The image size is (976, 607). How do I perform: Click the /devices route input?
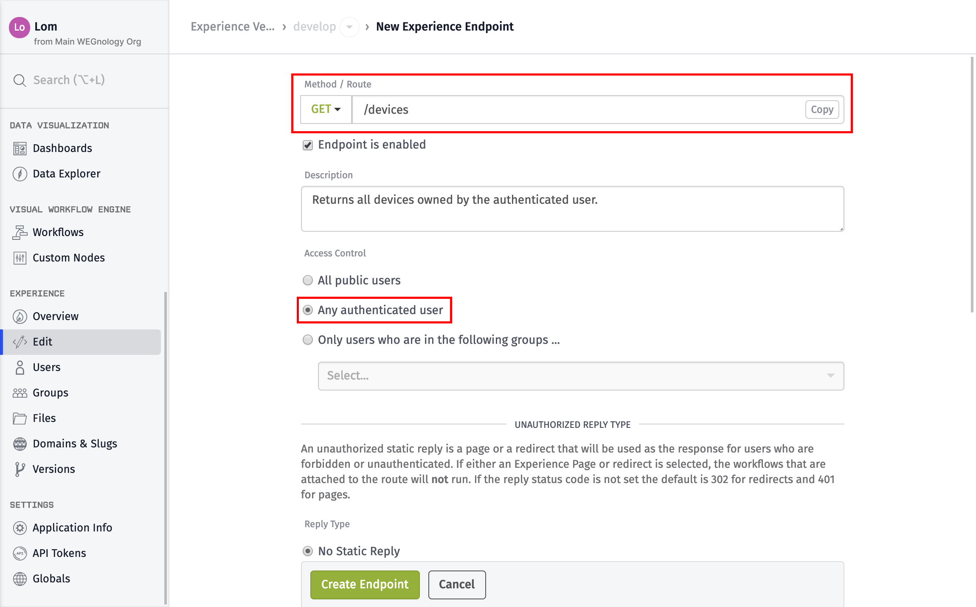click(x=578, y=110)
